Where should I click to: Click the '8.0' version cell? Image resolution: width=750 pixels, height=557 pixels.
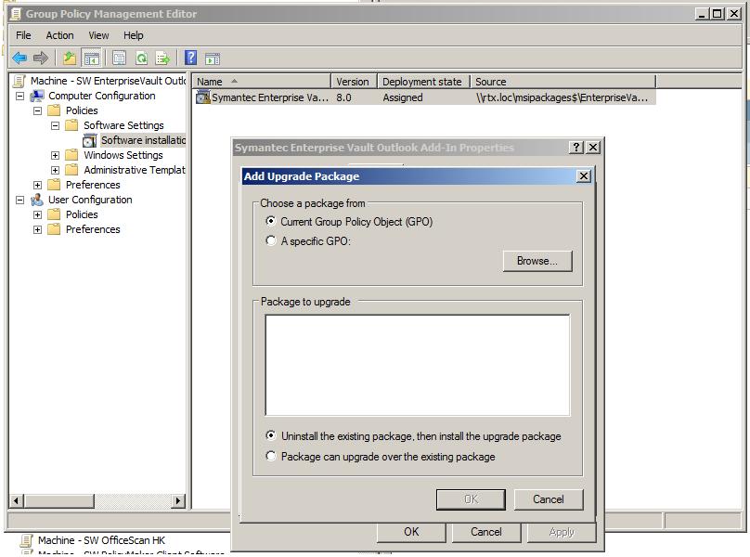[344, 97]
